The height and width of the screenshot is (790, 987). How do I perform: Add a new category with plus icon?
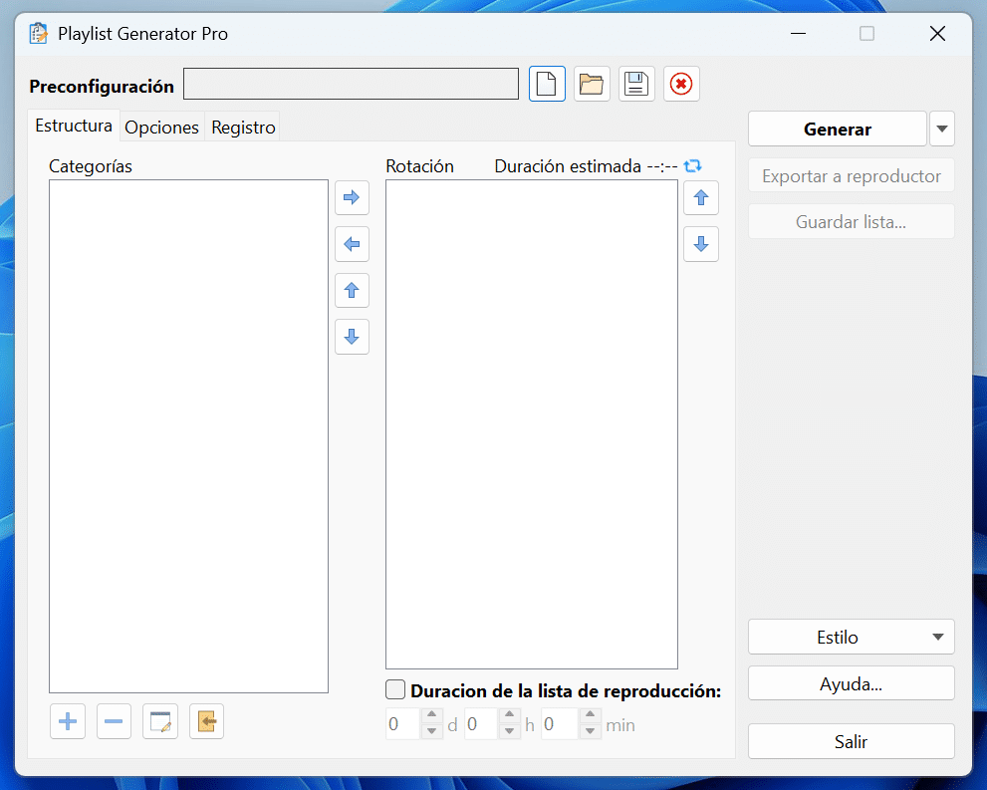(x=68, y=721)
